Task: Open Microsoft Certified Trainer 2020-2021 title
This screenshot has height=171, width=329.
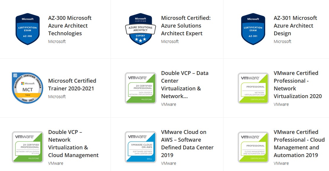Action: 72,84
